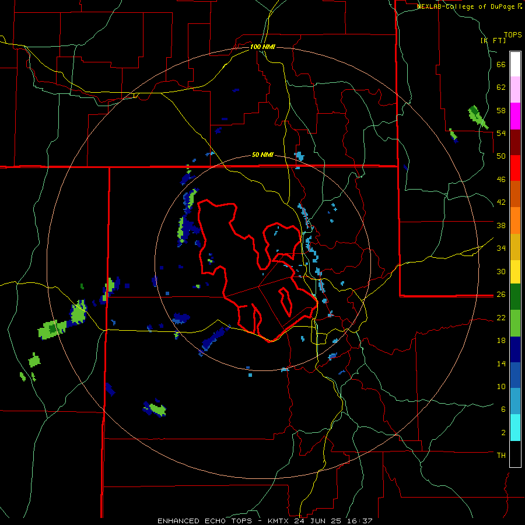Click the "TOPS" legend heading

click(513, 35)
